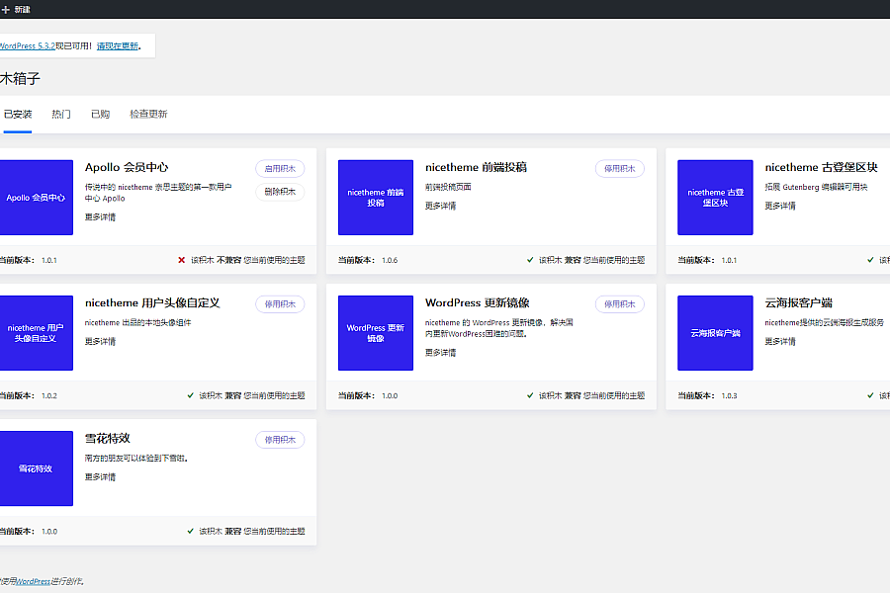This screenshot has width=890, height=593.
Task: Click the green check icon on 古登堡区块 card
Action: tap(870, 260)
